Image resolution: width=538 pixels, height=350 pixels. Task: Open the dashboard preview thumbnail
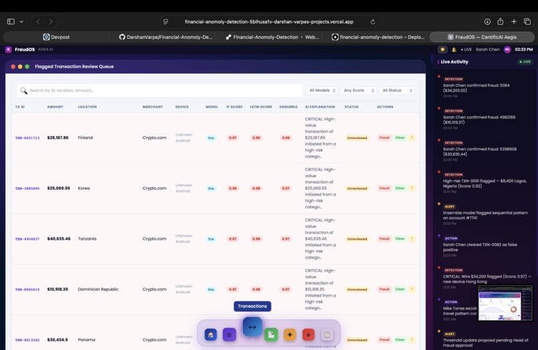tap(505, 303)
